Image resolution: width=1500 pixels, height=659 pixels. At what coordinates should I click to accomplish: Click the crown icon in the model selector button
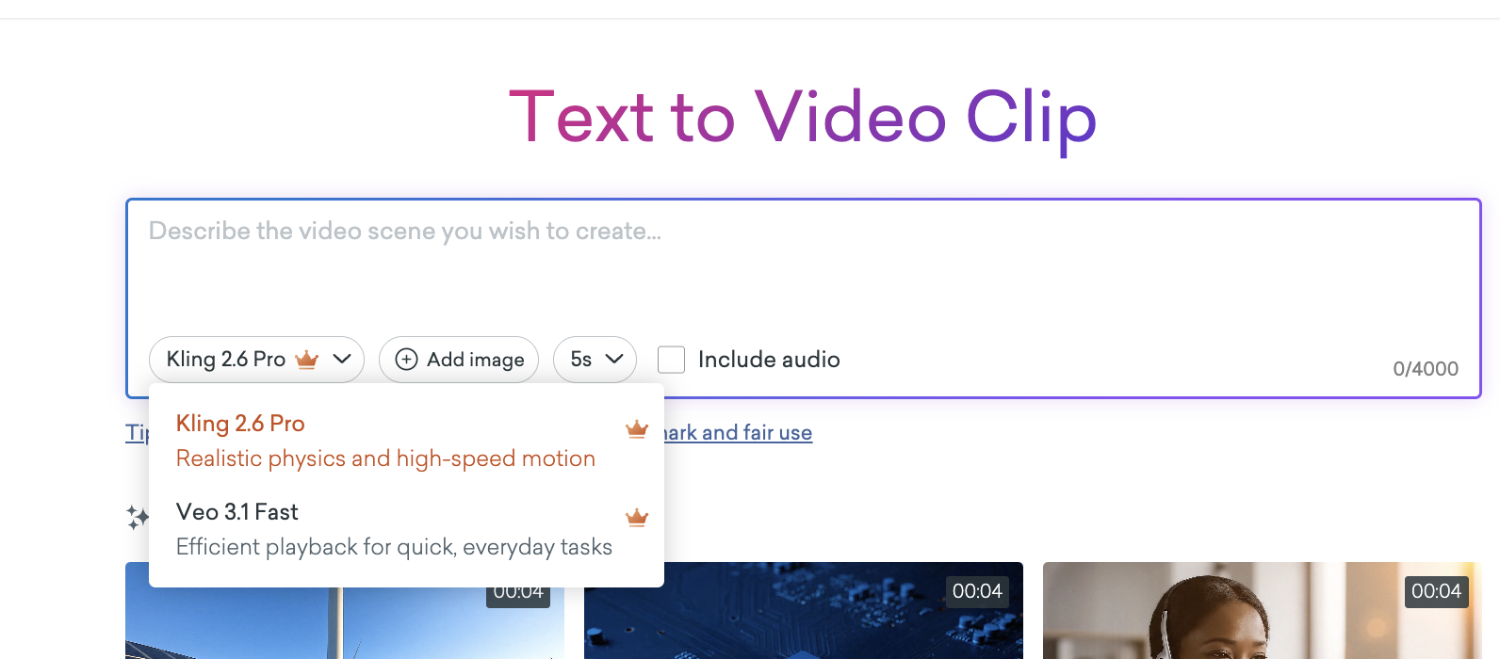(307, 360)
